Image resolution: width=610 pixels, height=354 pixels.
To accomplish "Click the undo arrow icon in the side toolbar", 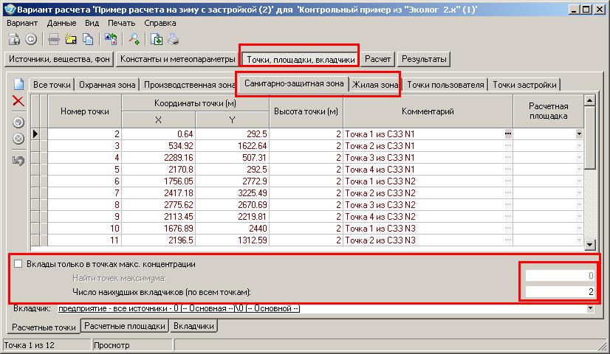I will [x=18, y=160].
